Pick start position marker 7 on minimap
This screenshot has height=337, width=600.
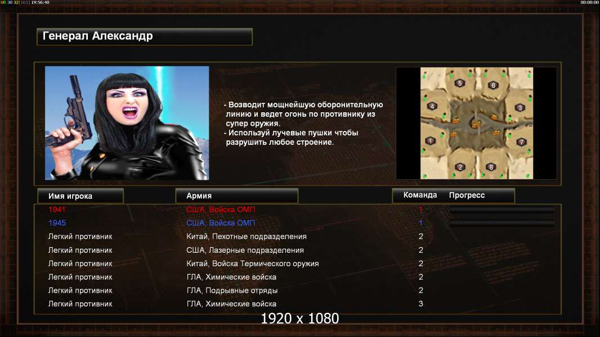521,142
